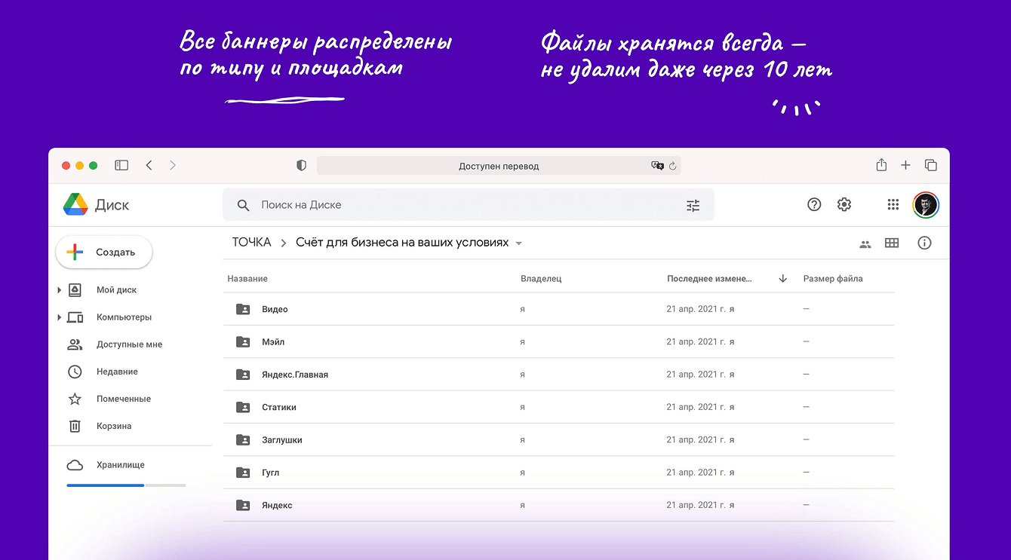
Task: Open Google apps grid launcher
Action: (x=893, y=204)
